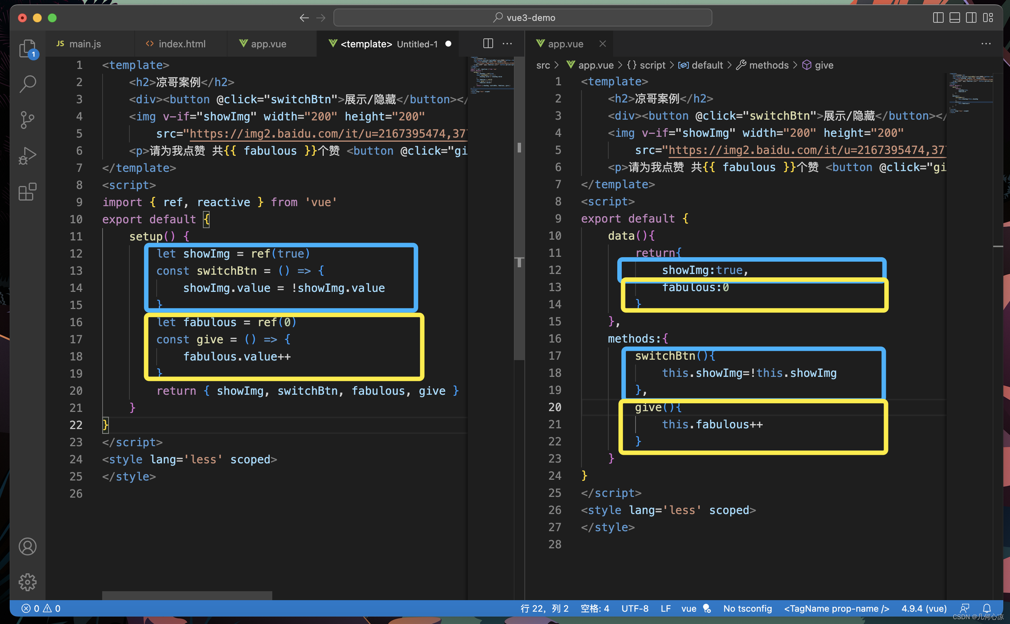This screenshot has width=1010, height=624.
Task: Click the app.vue breadcrumb
Action: (x=590, y=65)
